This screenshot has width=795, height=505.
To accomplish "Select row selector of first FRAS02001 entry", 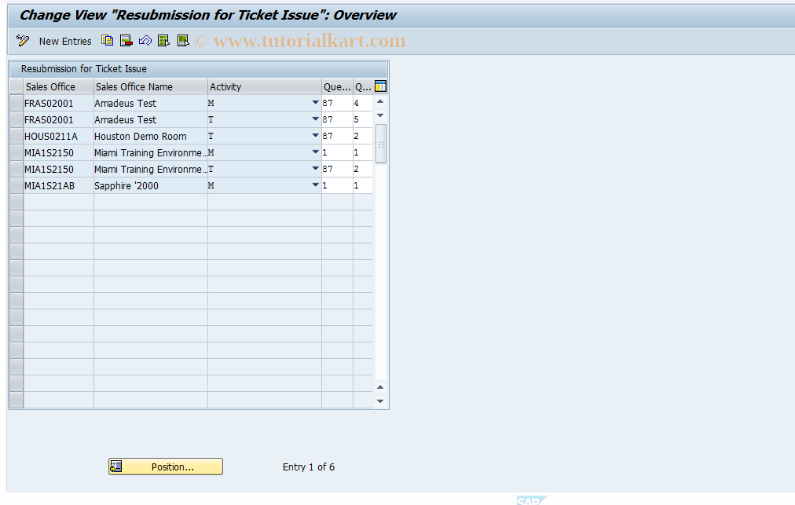I will (16, 103).
